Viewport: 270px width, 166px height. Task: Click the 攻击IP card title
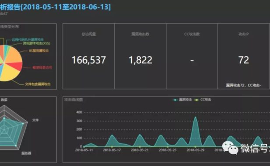tap(244, 34)
